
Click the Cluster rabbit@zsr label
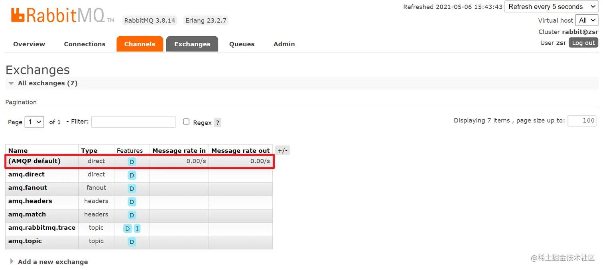point(568,32)
